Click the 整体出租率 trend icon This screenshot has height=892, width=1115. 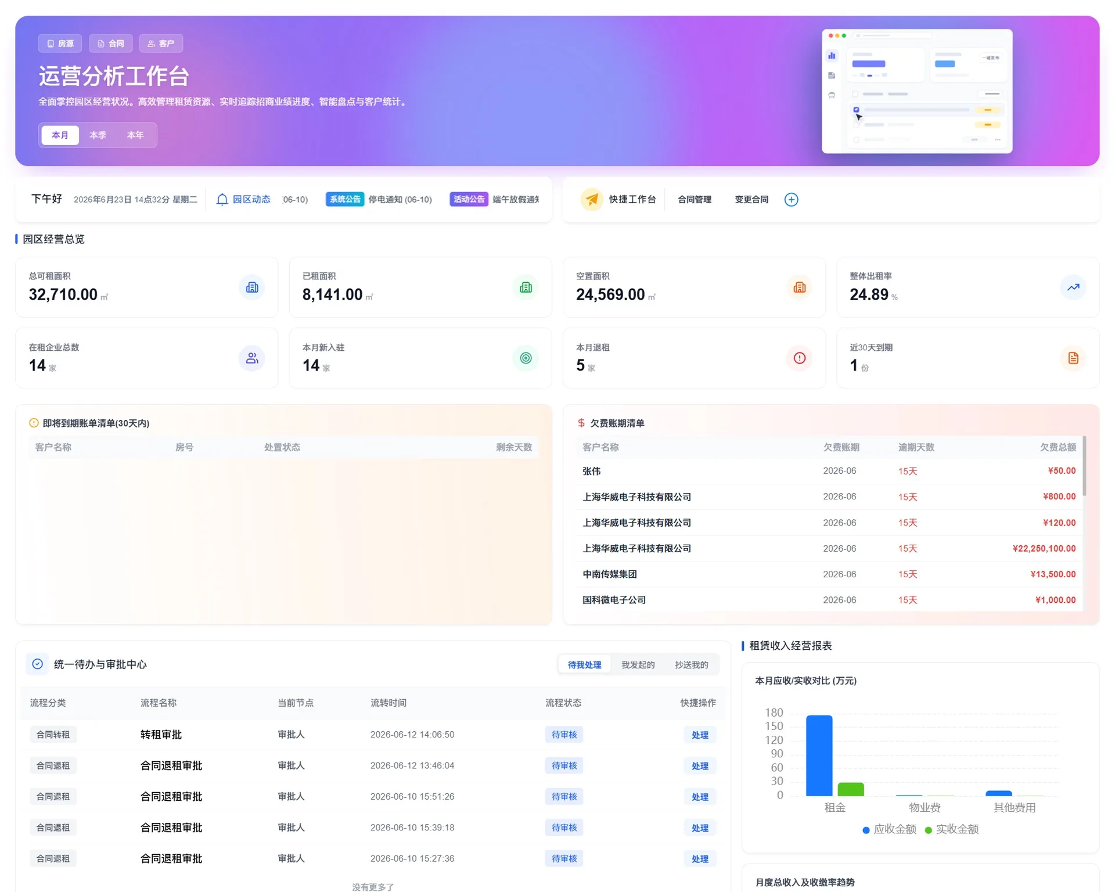pos(1073,287)
